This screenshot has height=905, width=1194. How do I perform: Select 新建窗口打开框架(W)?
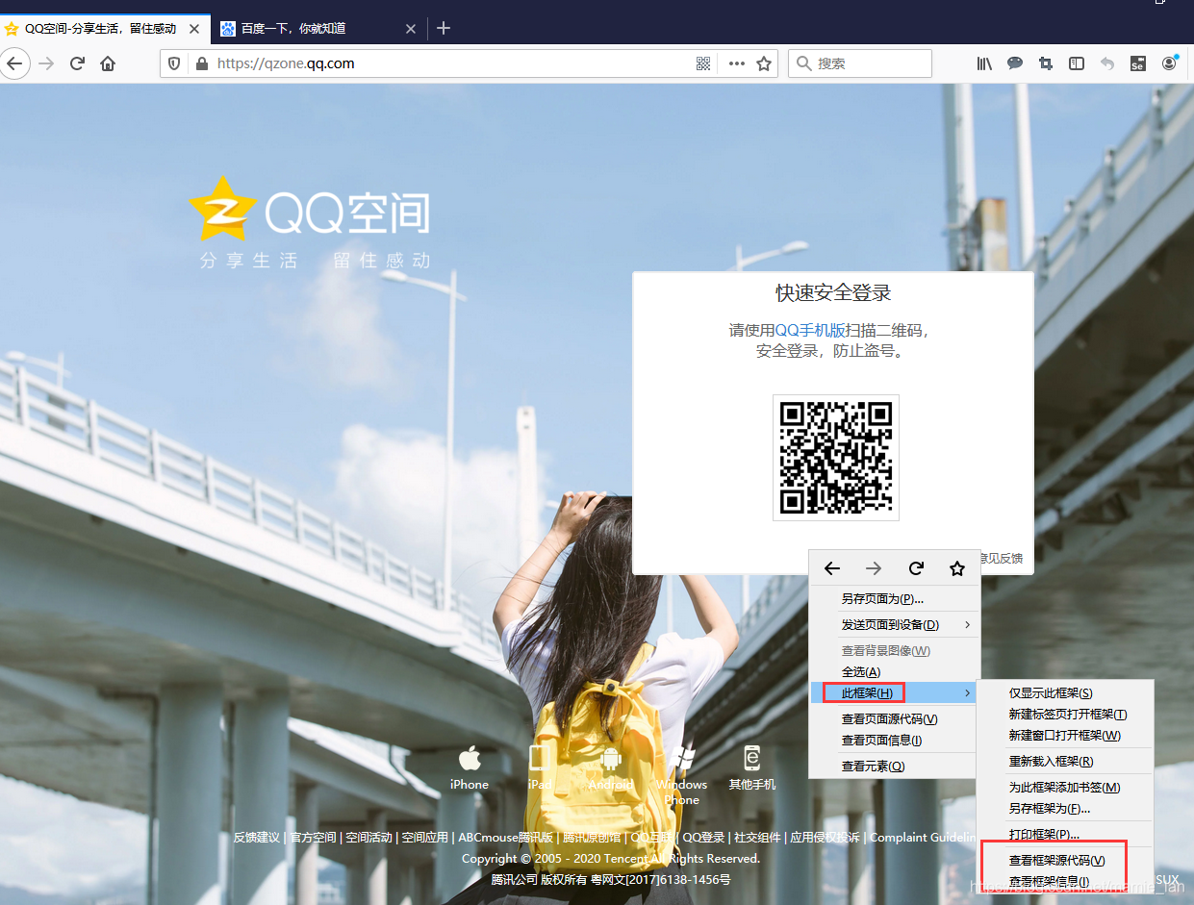pos(1065,736)
